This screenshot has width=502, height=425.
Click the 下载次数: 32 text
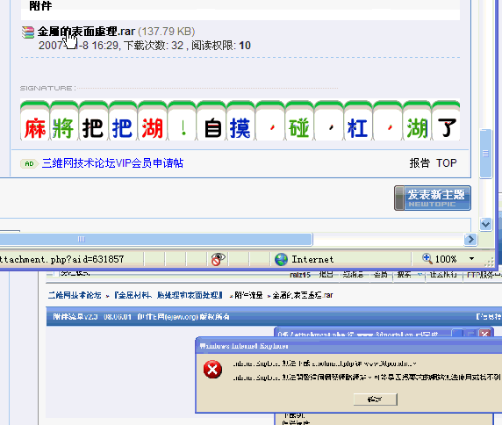[x=154, y=46]
